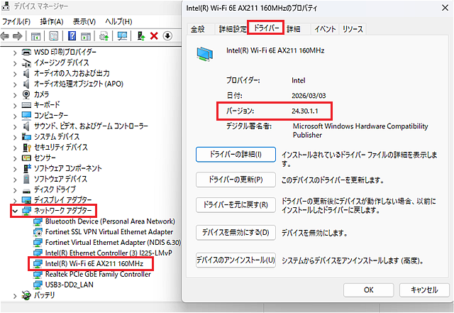
Task: Click the キャンセル button
Action: click(x=424, y=290)
